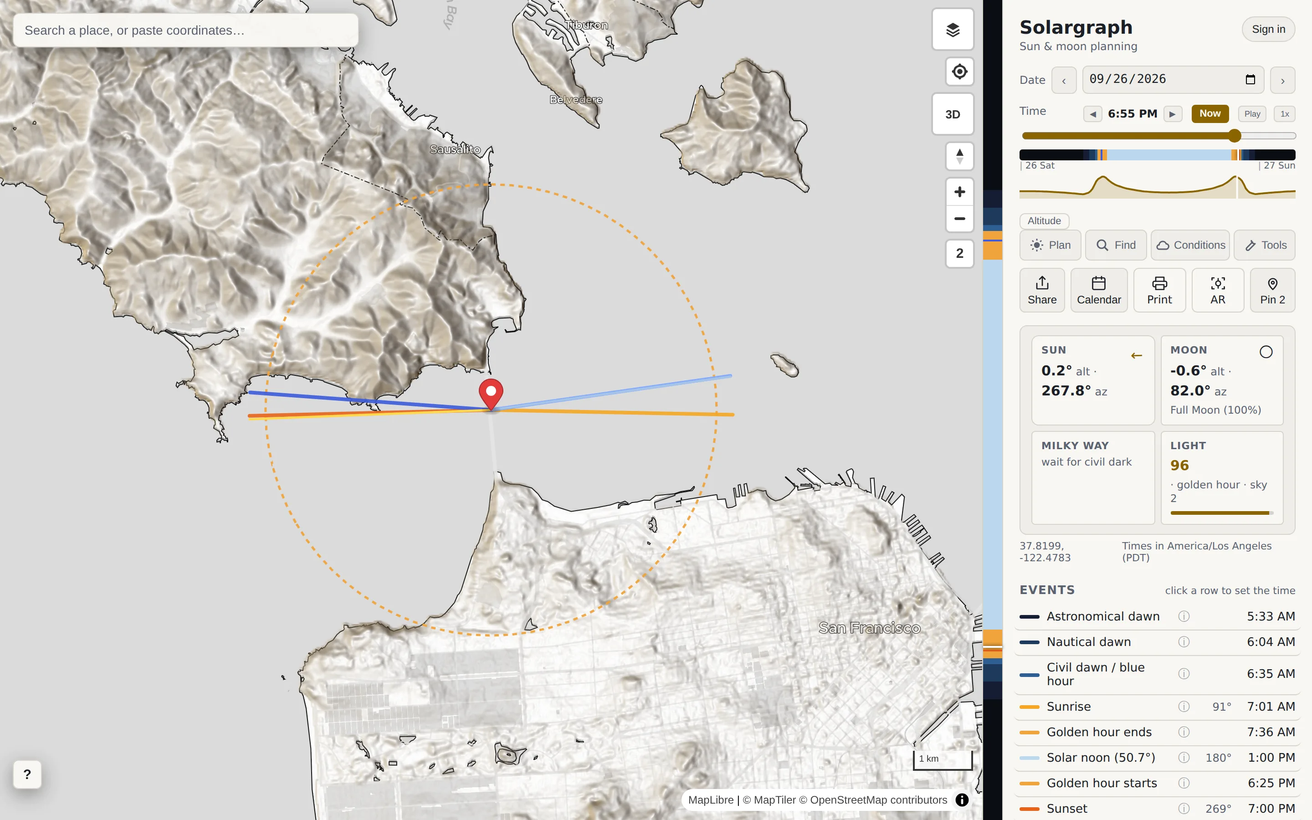
Task: Click the day/night color timeline bar
Action: click(1157, 154)
